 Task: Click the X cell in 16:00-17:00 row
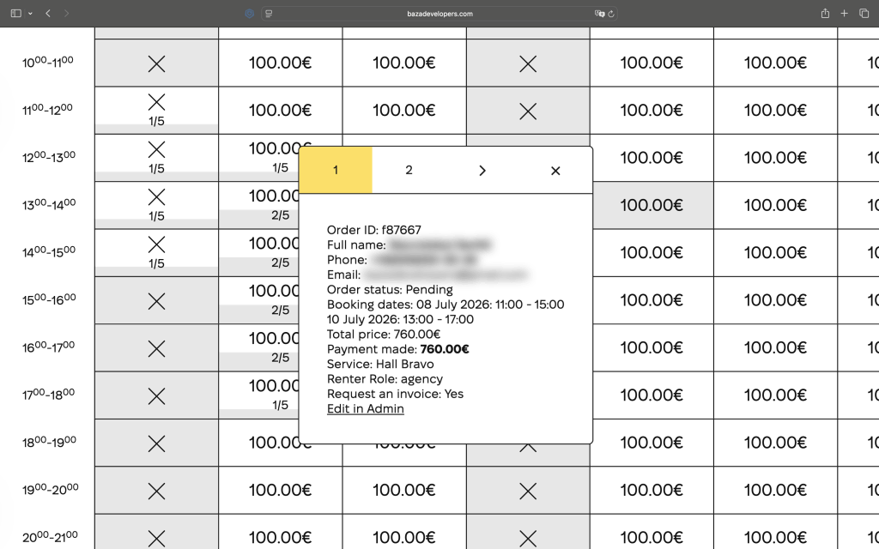coord(156,348)
